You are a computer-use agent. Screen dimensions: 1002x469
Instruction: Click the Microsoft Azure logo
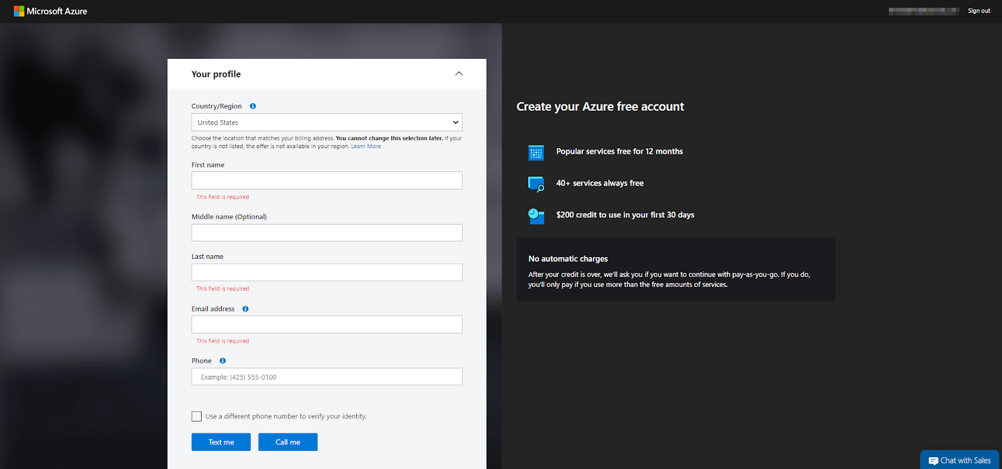(50, 11)
